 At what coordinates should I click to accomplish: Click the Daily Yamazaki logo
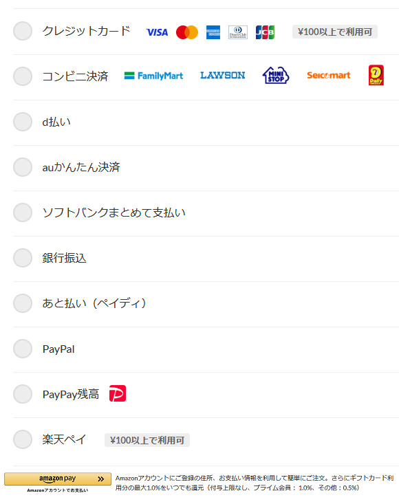pyautogui.click(x=376, y=75)
